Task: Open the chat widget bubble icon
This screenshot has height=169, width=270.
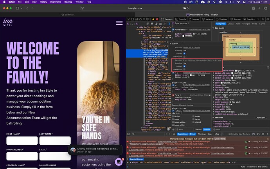Action: pyautogui.click(x=119, y=162)
